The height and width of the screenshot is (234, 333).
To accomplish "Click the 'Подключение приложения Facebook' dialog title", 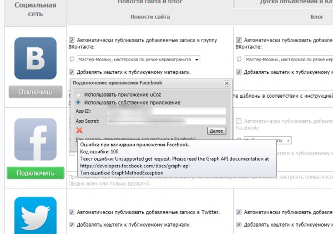I will (x=118, y=83).
